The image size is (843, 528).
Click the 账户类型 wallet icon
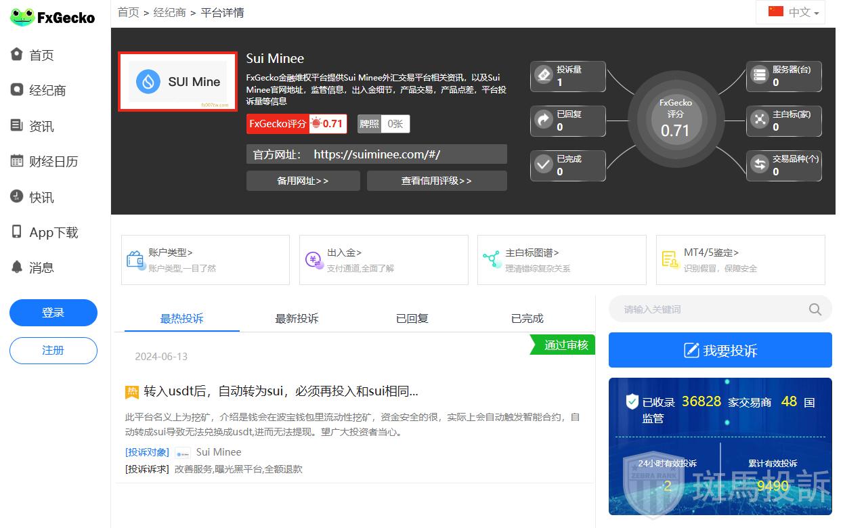(x=135, y=260)
